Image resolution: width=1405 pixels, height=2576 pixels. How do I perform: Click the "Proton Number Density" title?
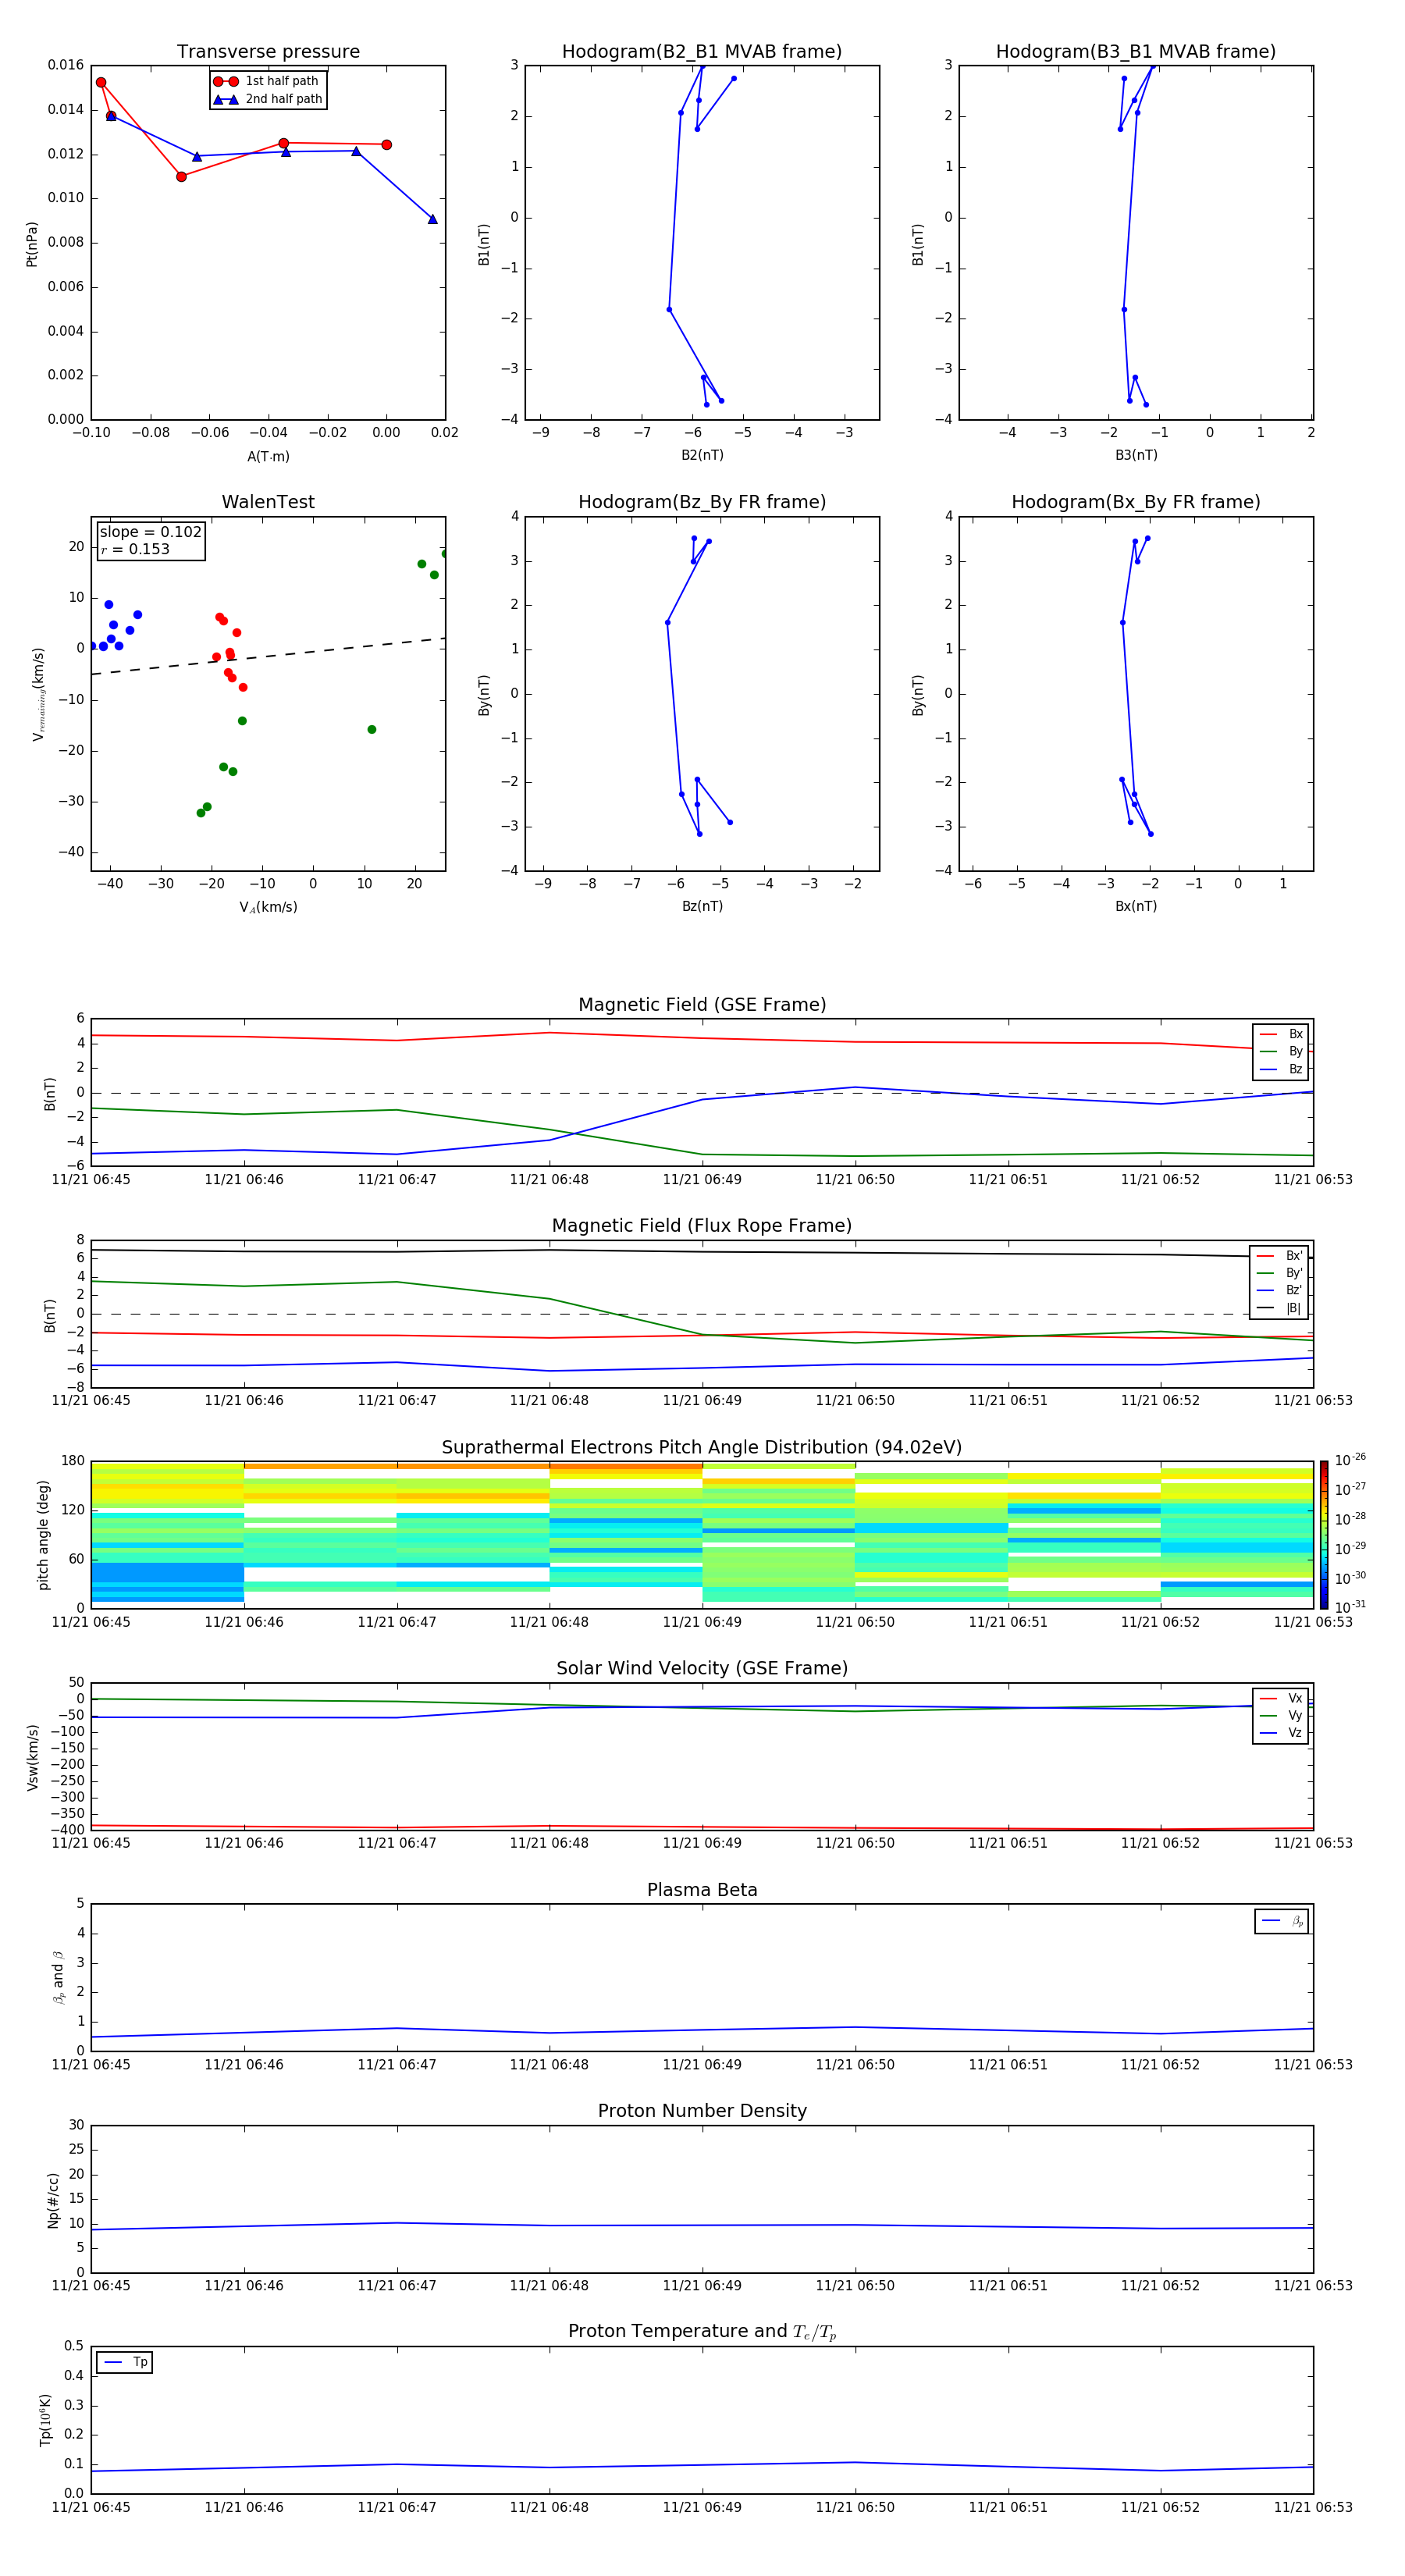[x=702, y=2111]
